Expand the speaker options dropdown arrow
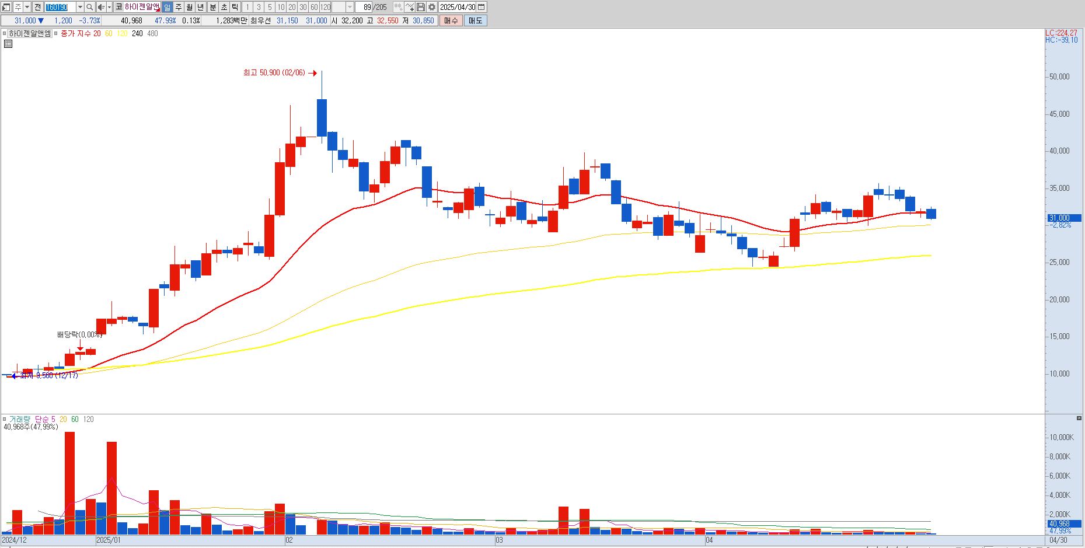The width and height of the screenshot is (1085, 548). click(x=109, y=7)
